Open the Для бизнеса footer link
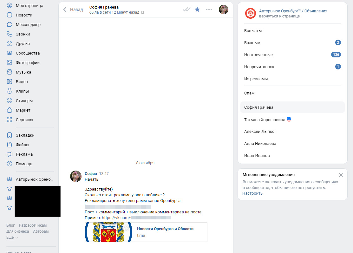Viewport: 353px width, 253px height. pos(17,231)
